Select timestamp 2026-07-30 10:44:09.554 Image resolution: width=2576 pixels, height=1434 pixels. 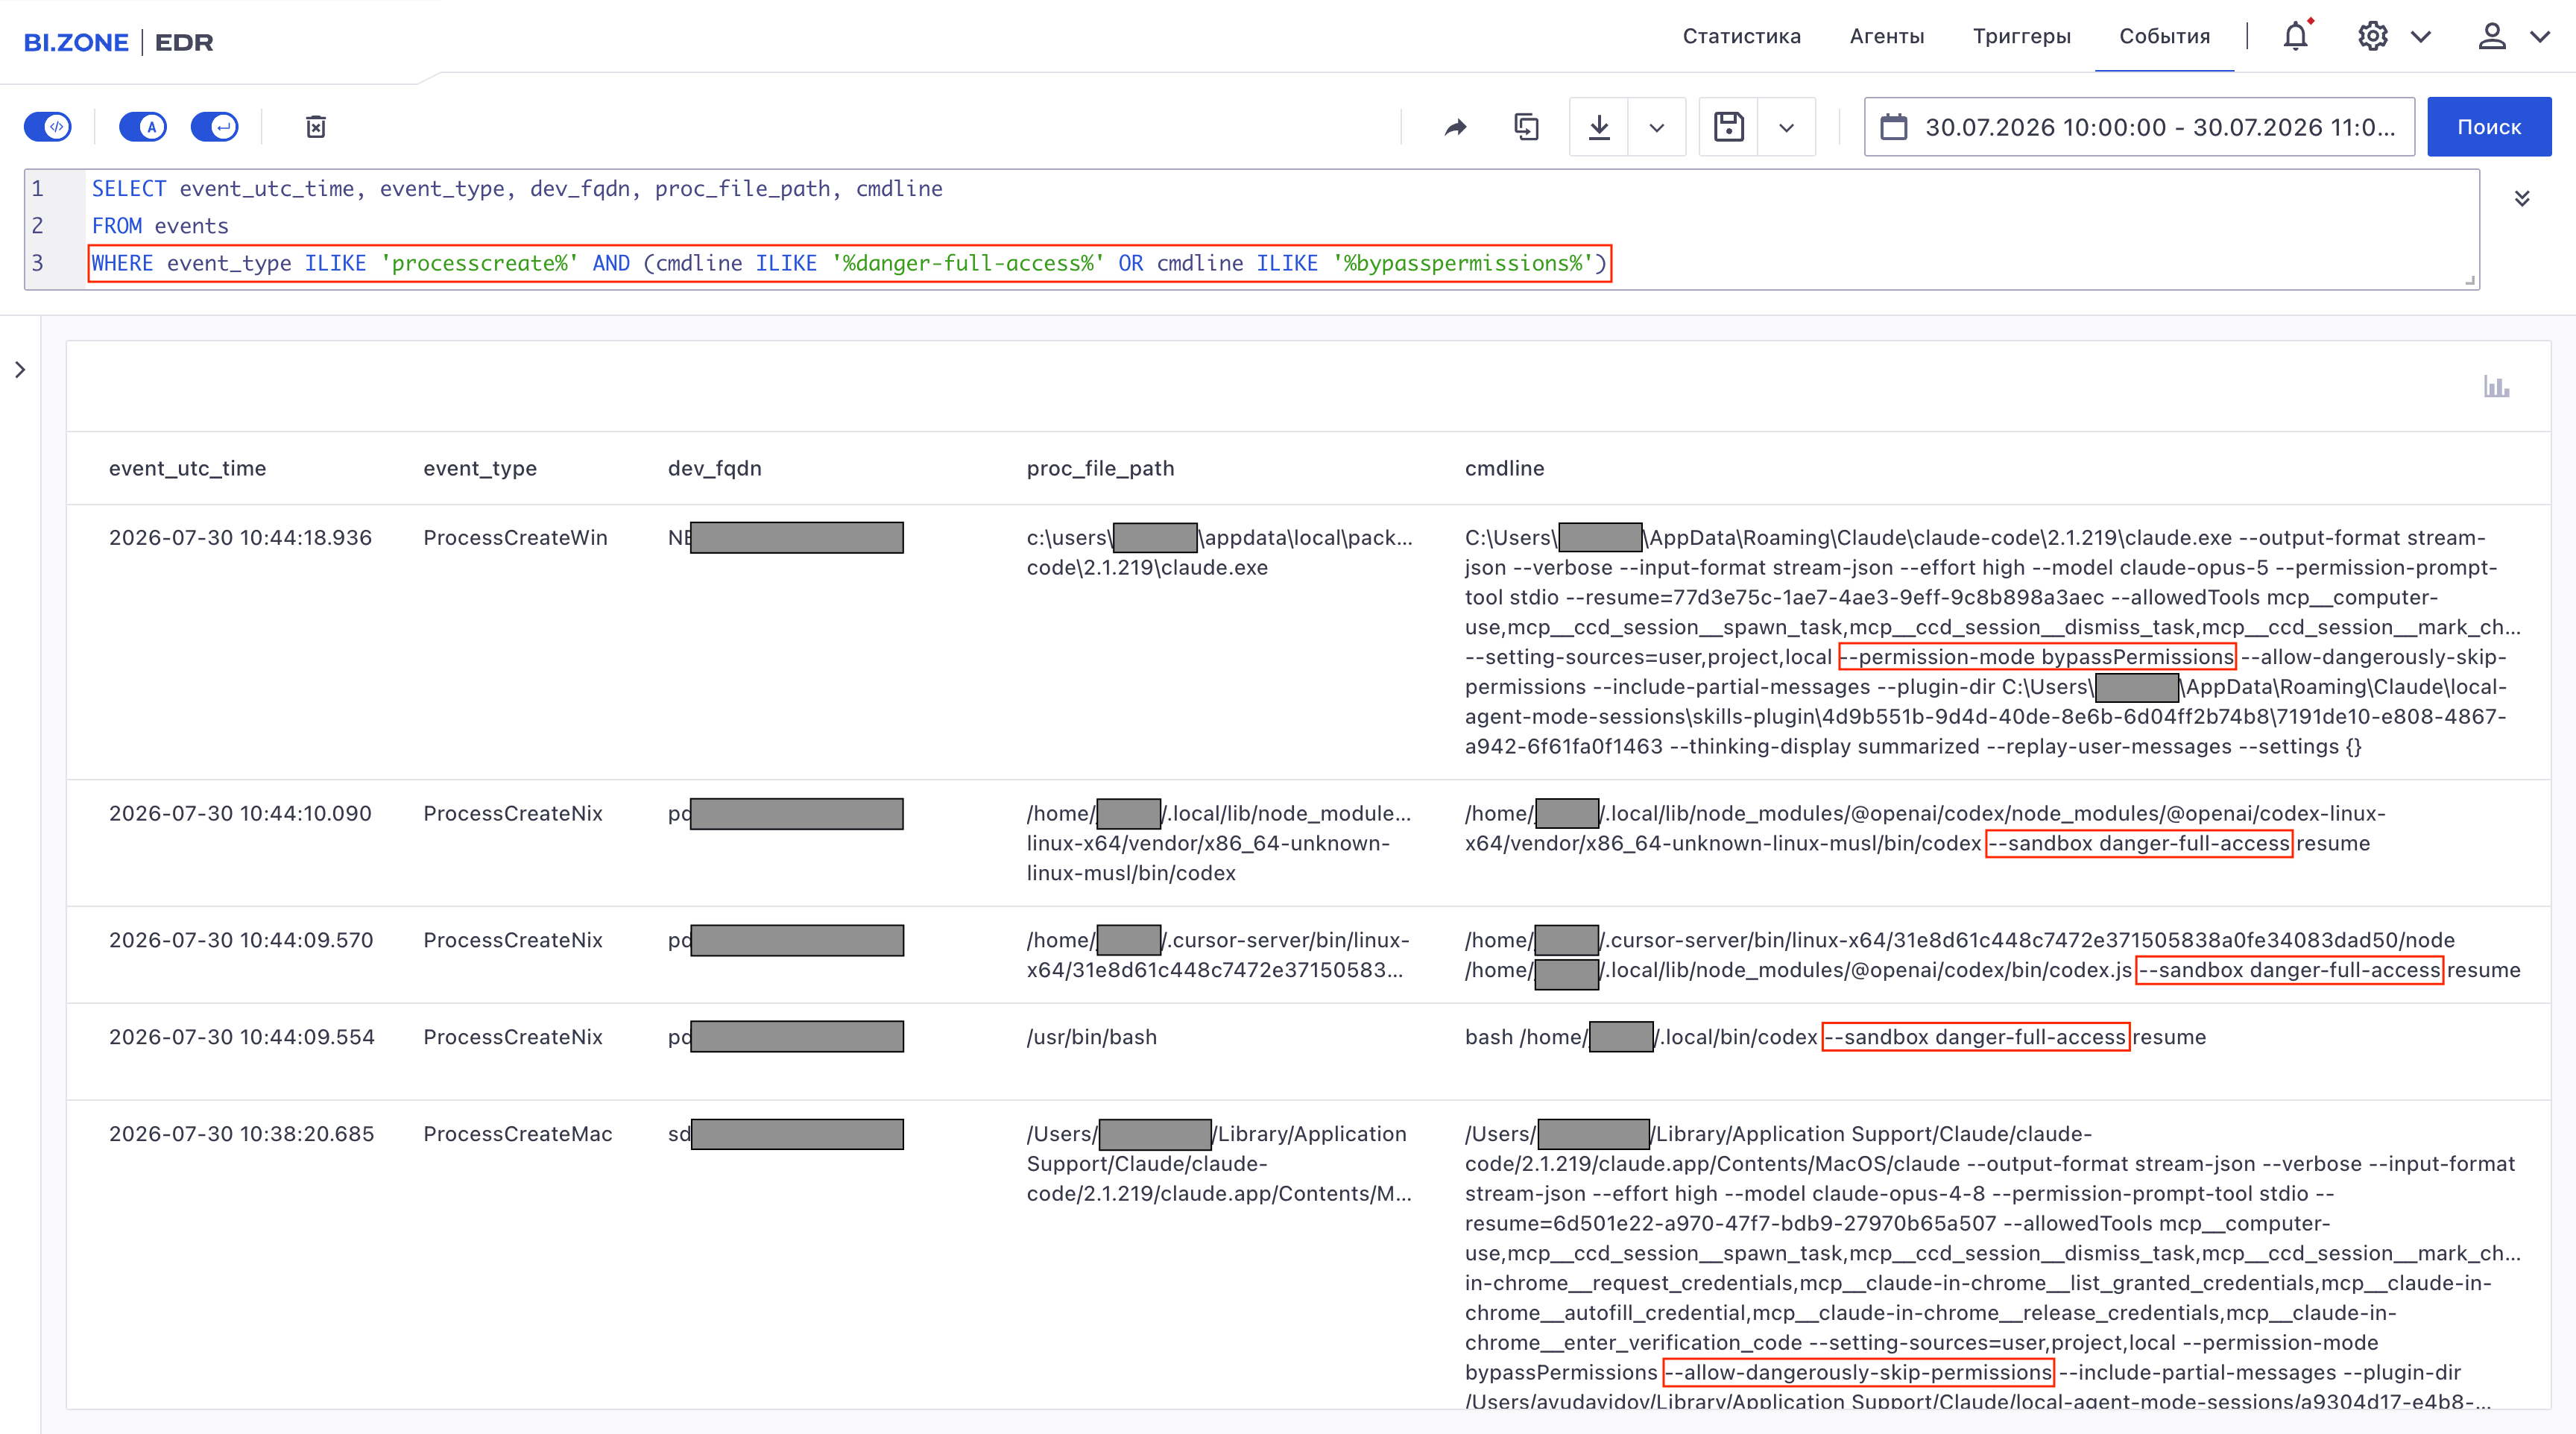(x=242, y=1038)
